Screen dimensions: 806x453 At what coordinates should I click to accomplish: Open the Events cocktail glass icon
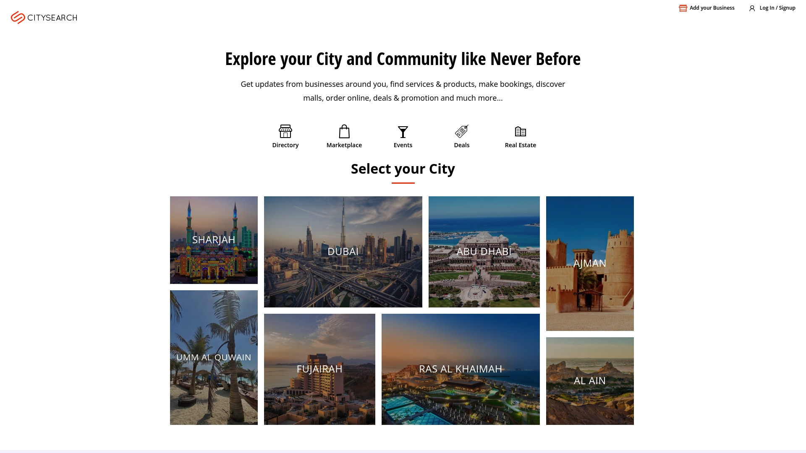click(403, 132)
